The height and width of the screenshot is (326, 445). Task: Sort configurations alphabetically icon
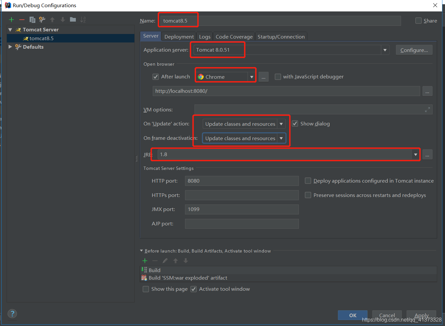(83, 20)
